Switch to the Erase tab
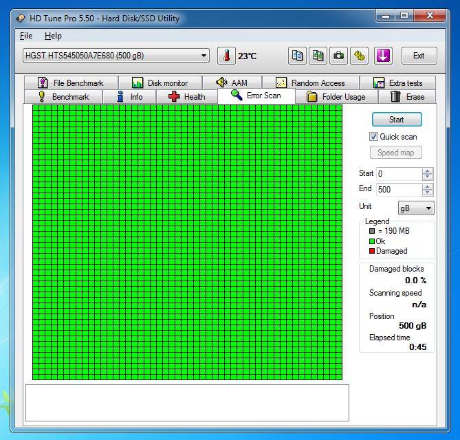 [407, 97]
